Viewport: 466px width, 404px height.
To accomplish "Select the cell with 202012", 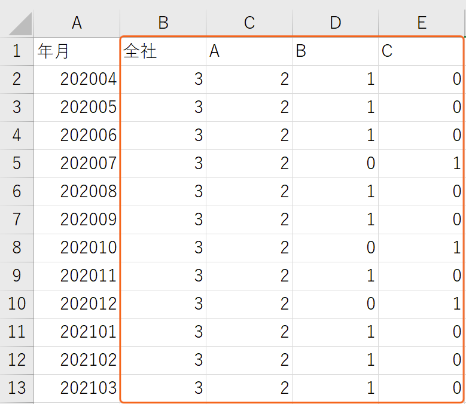I will (77, 304).
